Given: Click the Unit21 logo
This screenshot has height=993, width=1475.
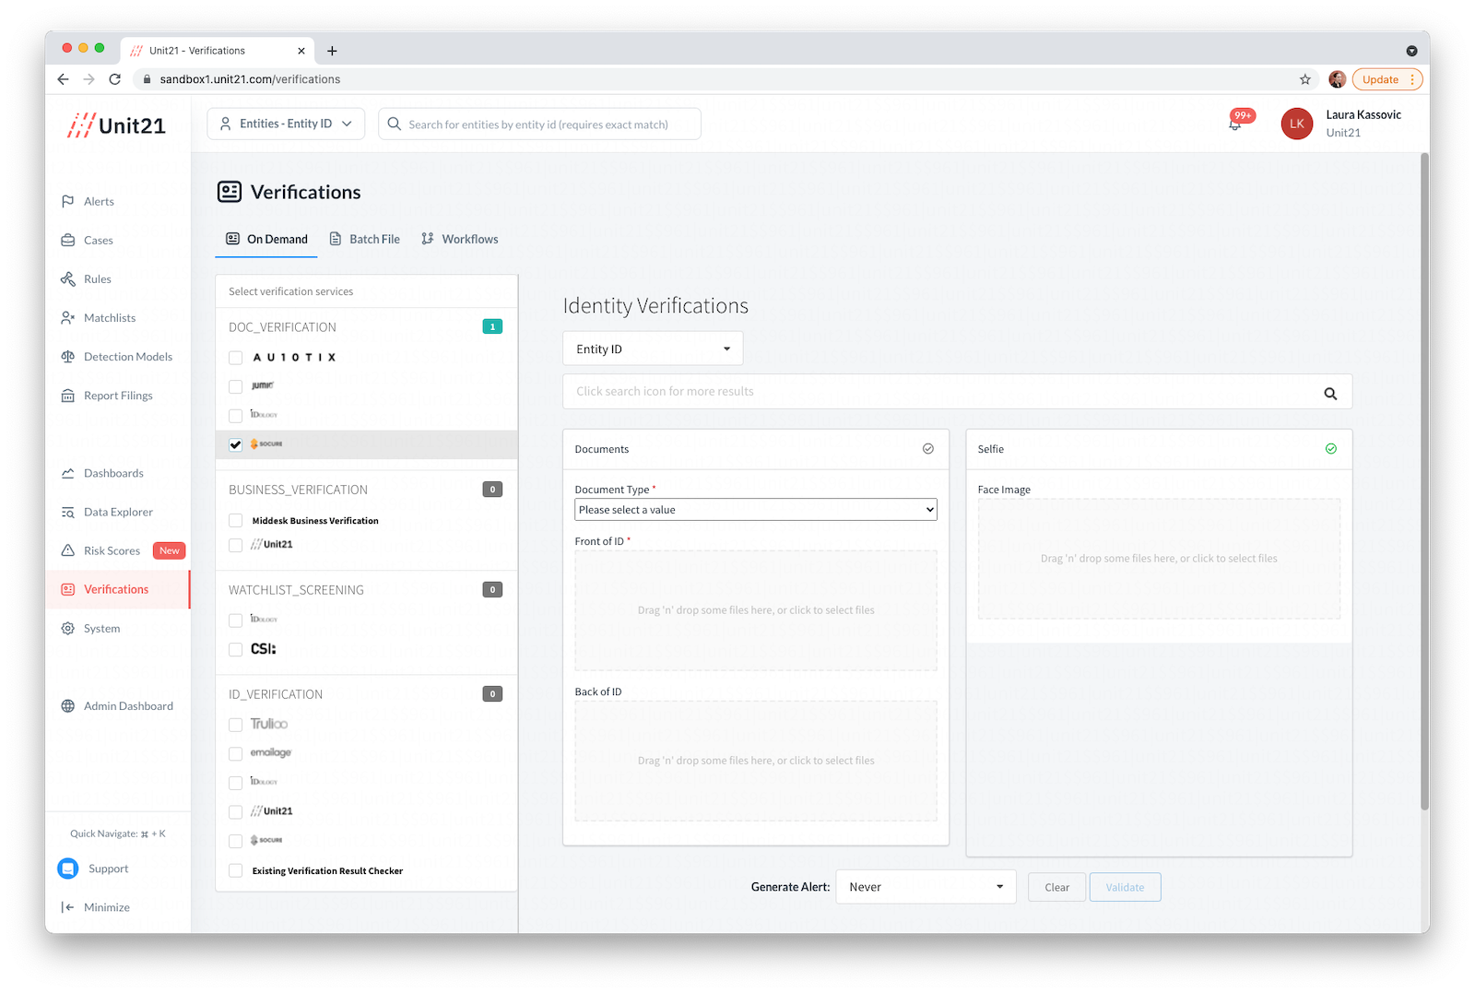Looking at the screenshot, I should pos(117,125).
